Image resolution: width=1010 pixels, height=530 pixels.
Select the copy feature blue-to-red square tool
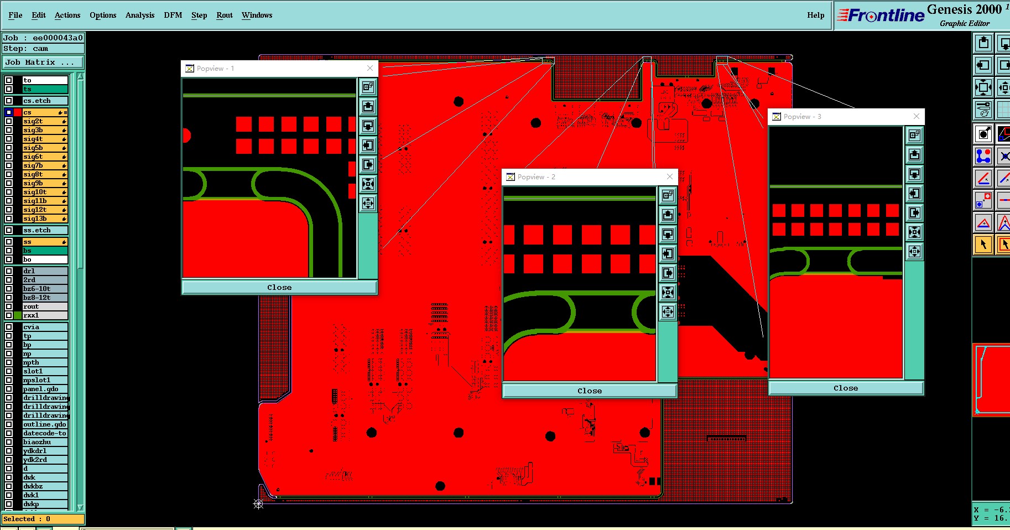pyautogui.click(x=983, y=200)
